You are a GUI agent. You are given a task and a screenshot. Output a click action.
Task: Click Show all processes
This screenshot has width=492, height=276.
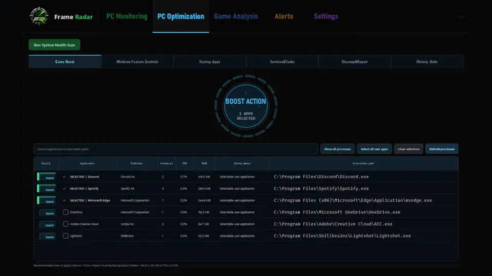(337, 149)
